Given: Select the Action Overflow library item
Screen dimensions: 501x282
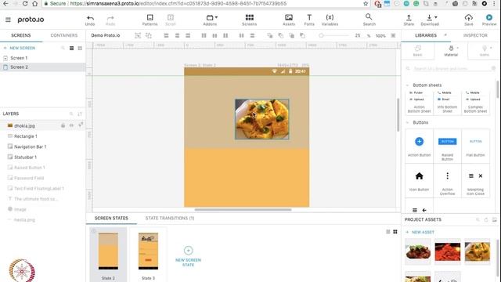Looking at the screenshot, I should pos(447,181).
